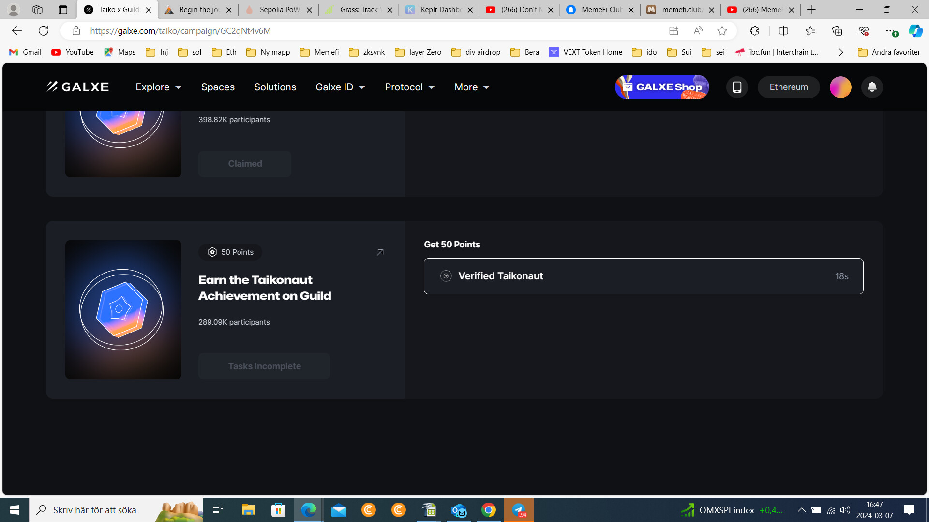Click the Claimed button
The width and height of the screenshot is (929, 522).
pyautogui.click(x=245, y=164)
